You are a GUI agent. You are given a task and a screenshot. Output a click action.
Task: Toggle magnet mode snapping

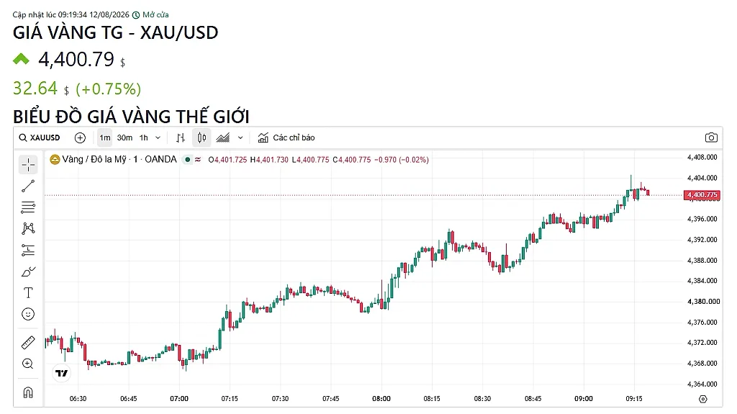tap(28, 392)
